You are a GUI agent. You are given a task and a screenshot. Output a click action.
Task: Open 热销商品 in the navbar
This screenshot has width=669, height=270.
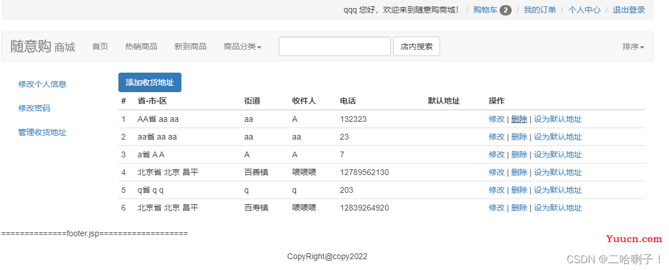tap(141, 46)
